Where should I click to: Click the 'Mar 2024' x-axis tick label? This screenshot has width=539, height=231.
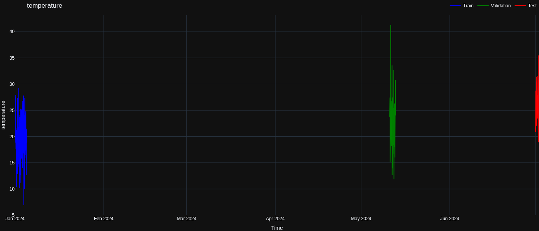(x=187, y=219)
